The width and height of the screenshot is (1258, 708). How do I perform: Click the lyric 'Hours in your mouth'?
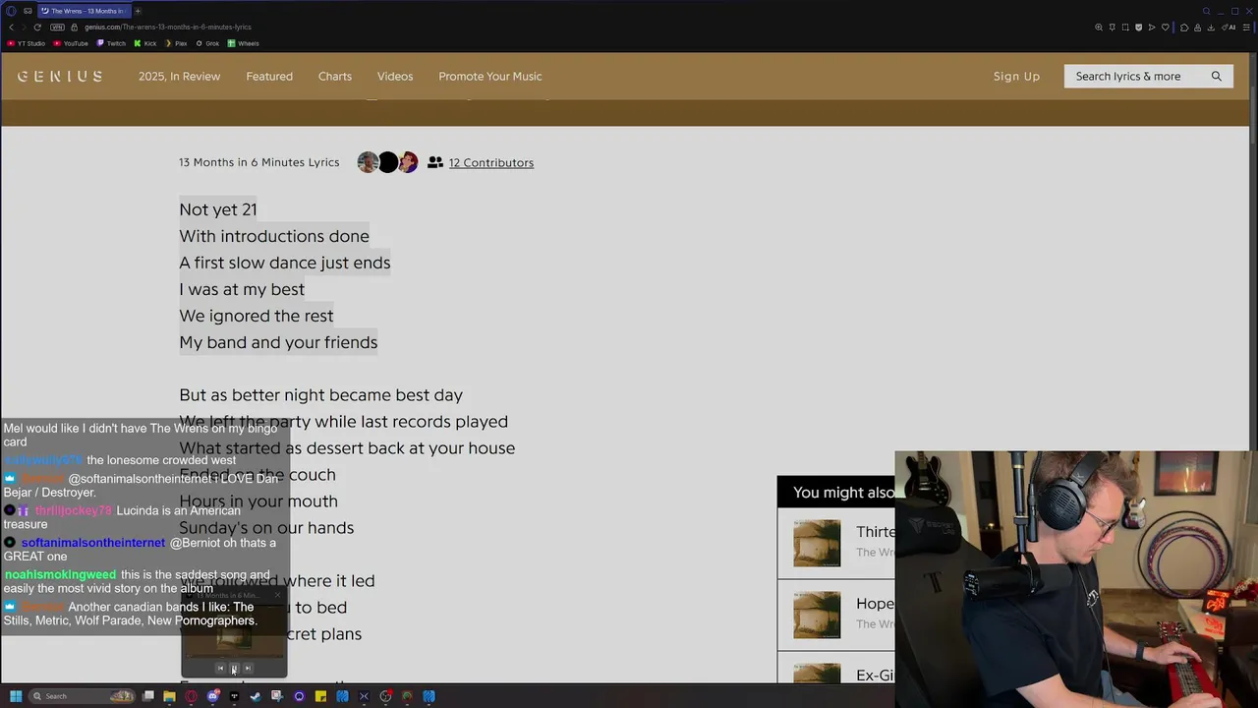258,501
